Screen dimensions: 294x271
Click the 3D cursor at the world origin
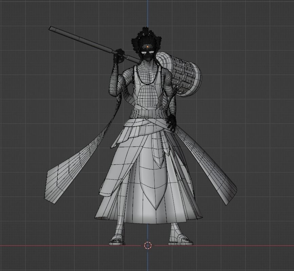(148, 245)
